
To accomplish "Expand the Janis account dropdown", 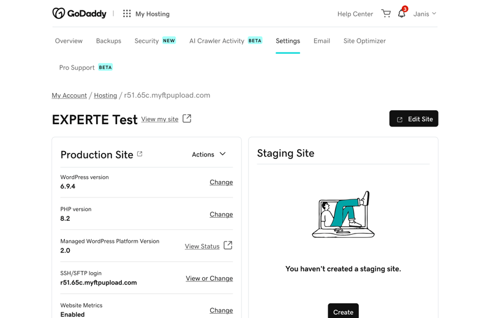I will click(x=424, y=13).
